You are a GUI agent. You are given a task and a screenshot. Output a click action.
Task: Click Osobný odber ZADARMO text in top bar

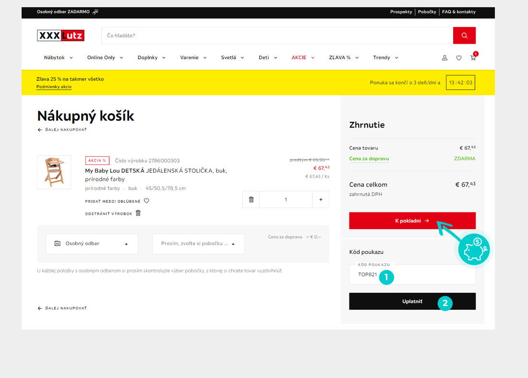click(x=63, y=12)
